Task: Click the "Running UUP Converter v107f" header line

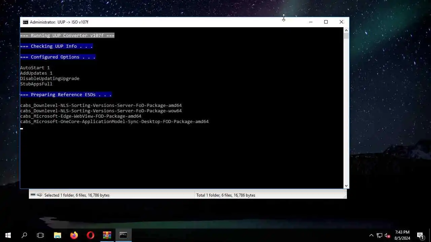Action: 67,36
